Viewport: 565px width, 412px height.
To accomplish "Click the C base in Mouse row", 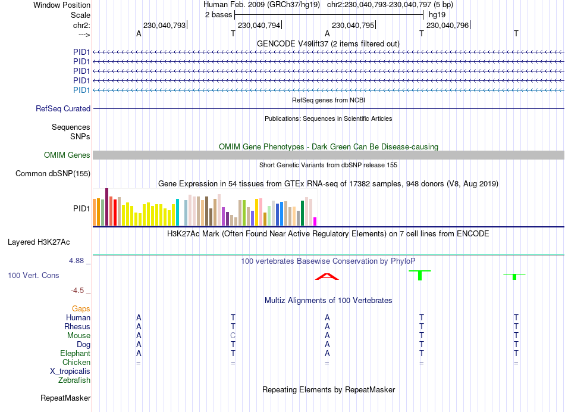I will [x=233, y=336].
